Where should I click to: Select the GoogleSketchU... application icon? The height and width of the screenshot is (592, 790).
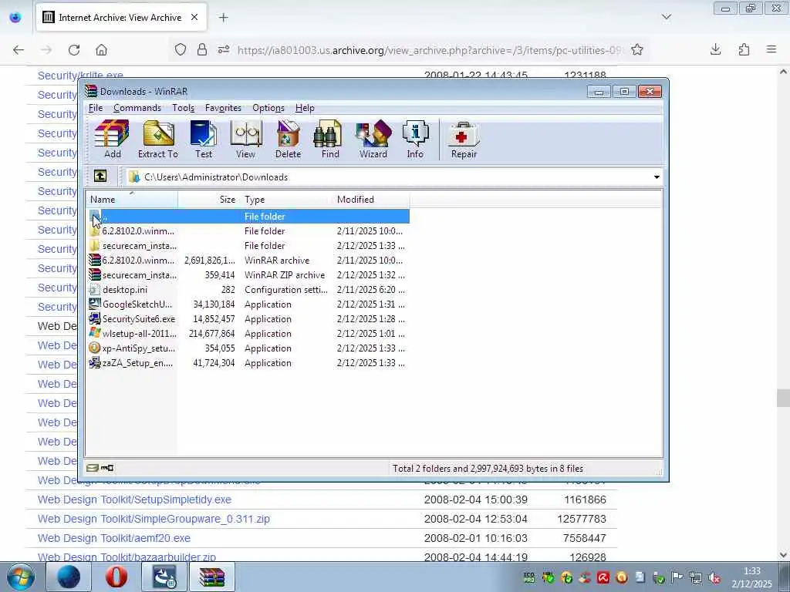94,304
